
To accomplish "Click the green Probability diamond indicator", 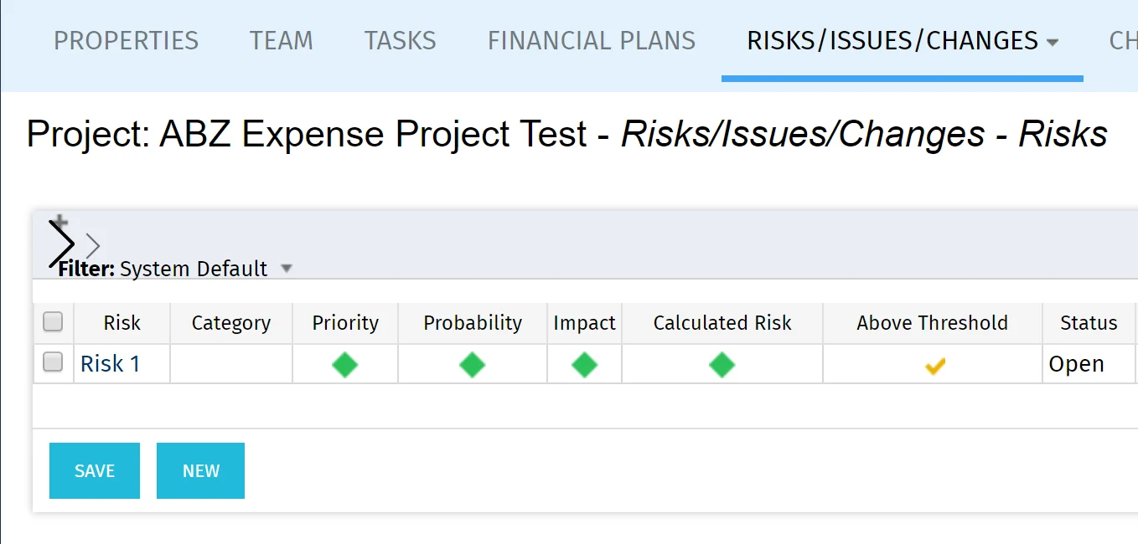I will (x=473, y=365).
